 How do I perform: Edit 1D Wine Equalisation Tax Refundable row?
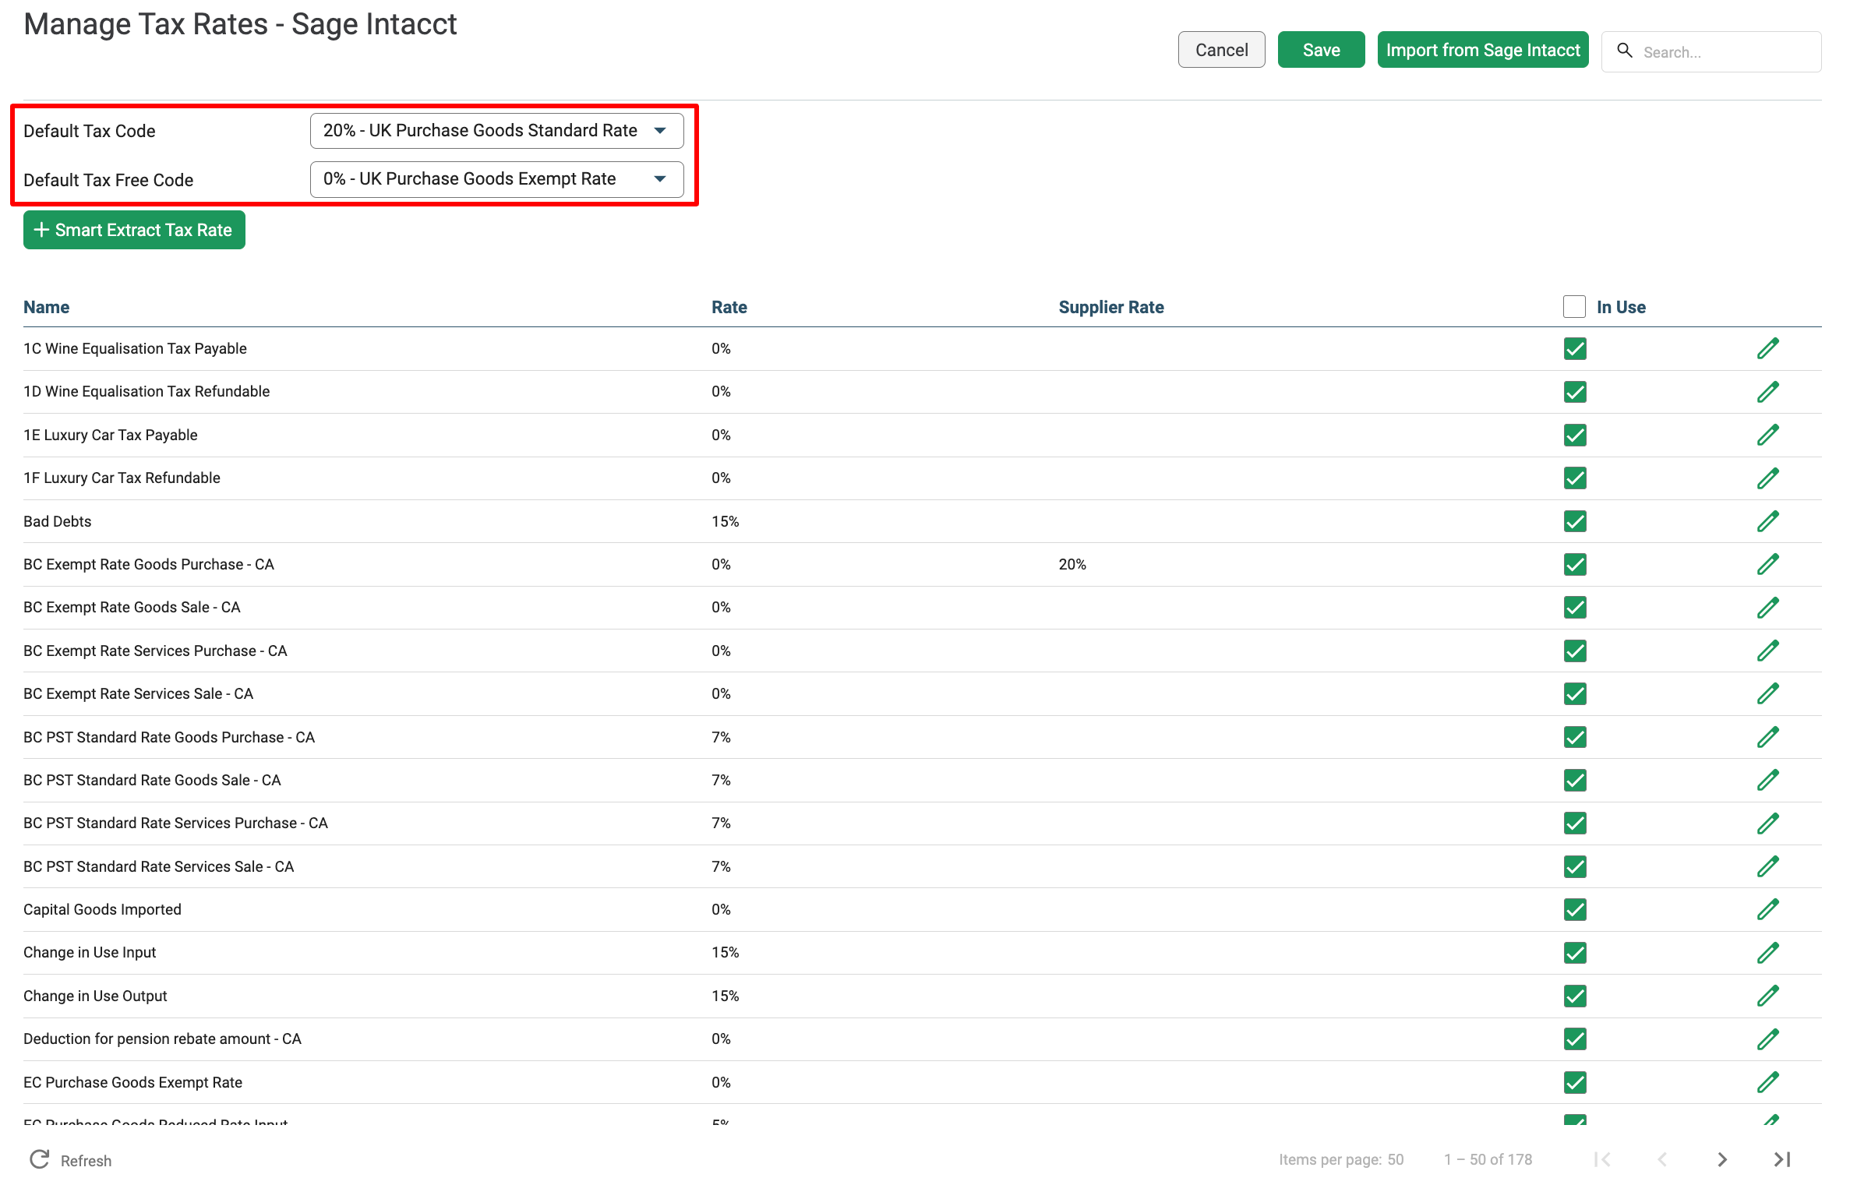[x=1767, y=391]
